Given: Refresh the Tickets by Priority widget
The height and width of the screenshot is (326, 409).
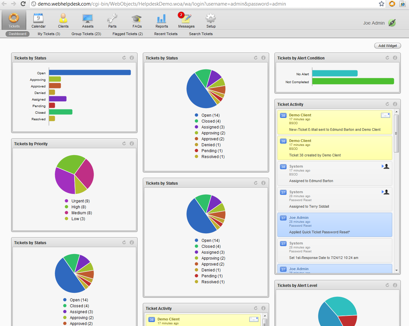Looking at the screenshot, I should click(x=124, y=143).
